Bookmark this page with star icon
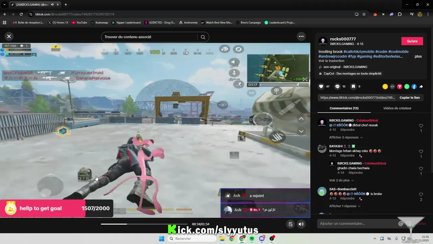433x244 pixels. coord(364,14)
